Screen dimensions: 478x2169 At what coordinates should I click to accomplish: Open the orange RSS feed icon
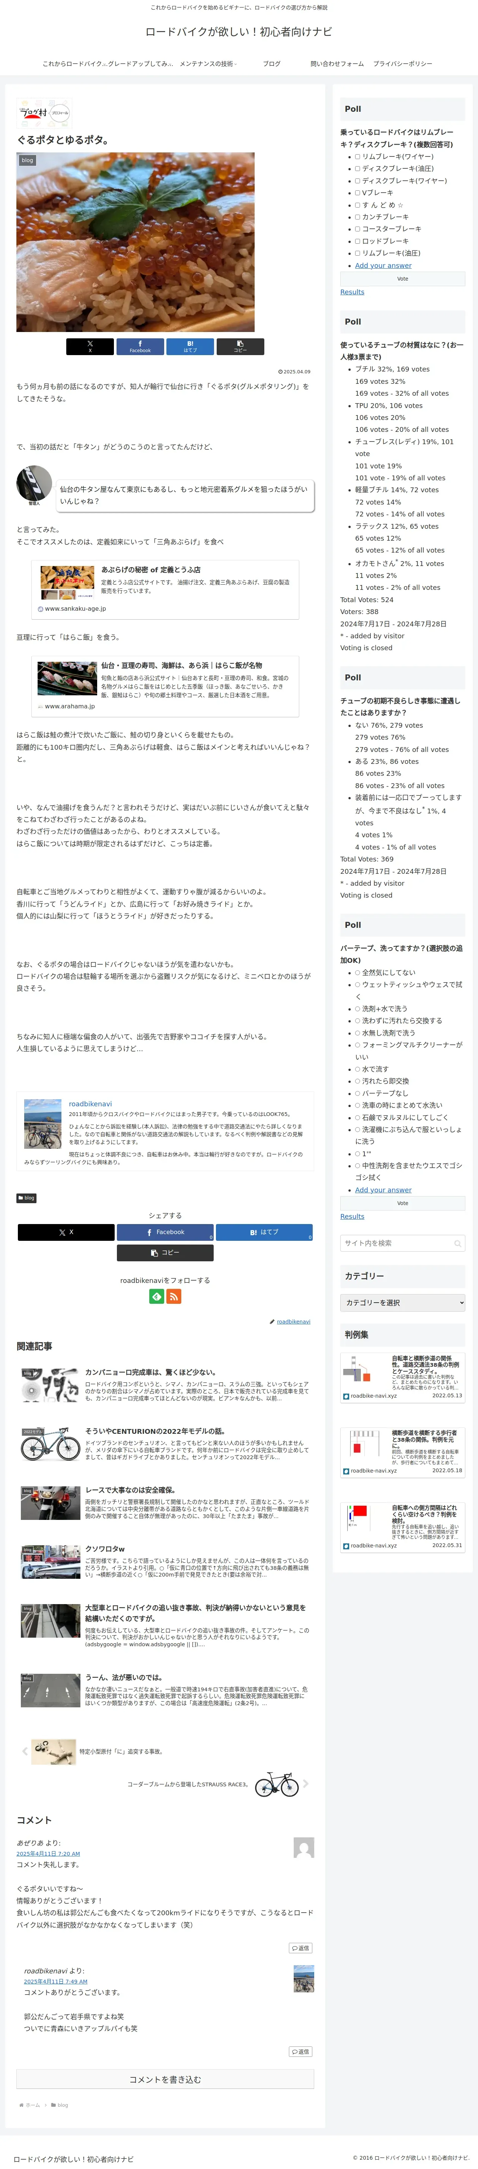[x=173, y=1297]
